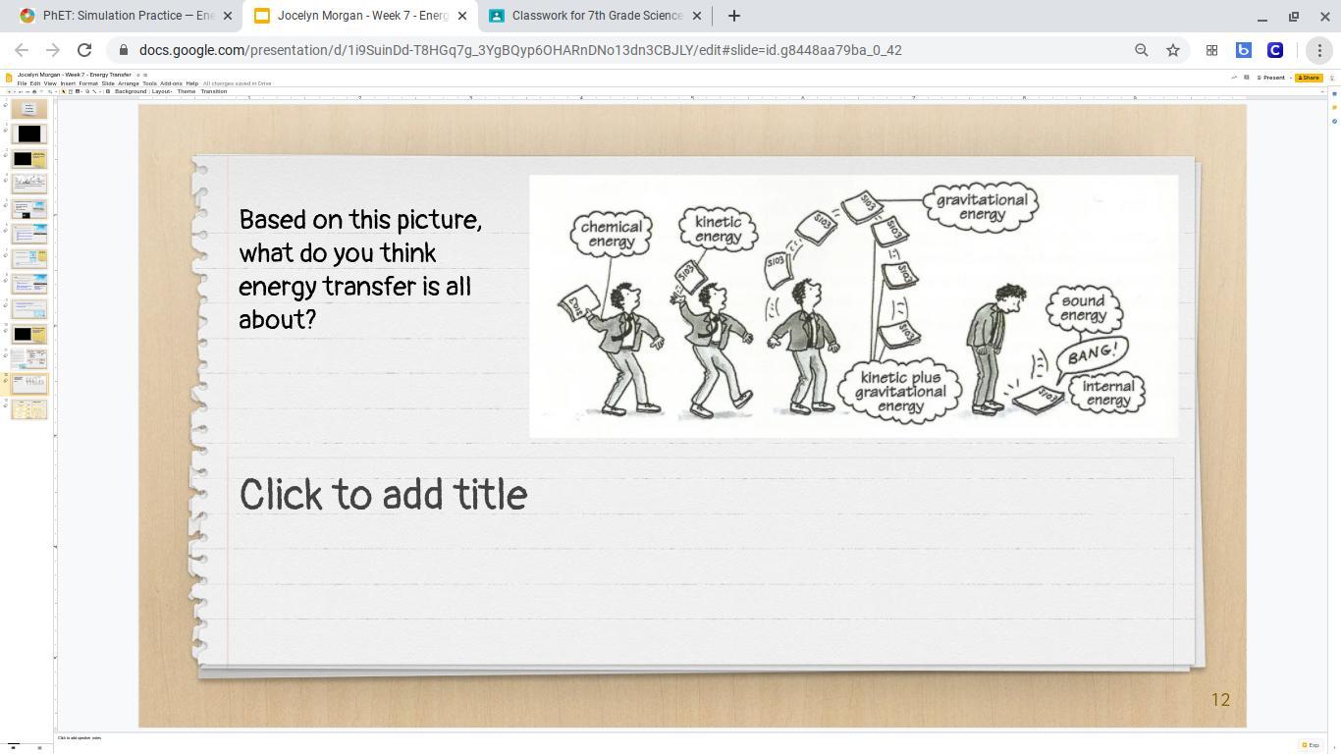
Task: Click the blue 'b' extension icon
Action: tap(1243, 50)
